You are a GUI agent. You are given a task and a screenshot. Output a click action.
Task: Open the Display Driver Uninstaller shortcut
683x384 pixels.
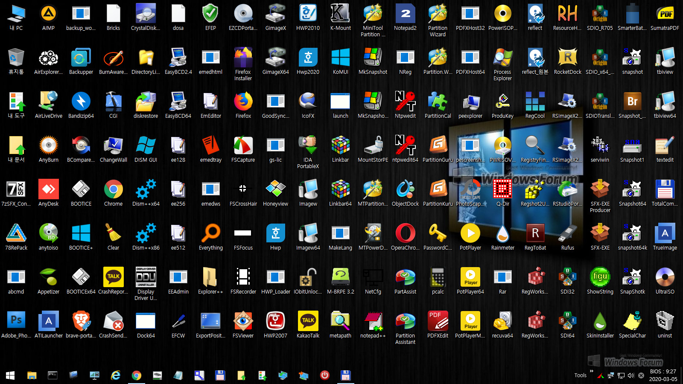point(146,284)
